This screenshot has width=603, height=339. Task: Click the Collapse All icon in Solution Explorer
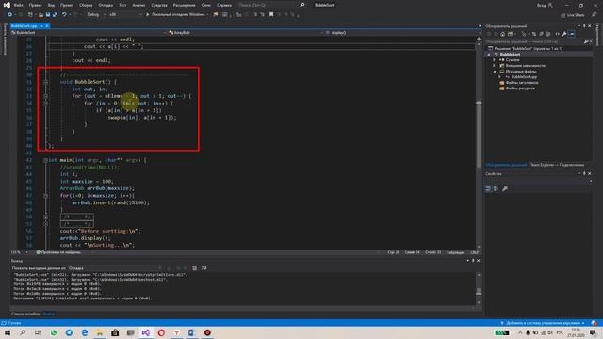(x=541, y=34)
